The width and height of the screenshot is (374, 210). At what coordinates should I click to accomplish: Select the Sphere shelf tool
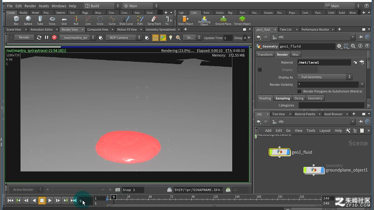pyautogui.click(x=28, y=21)
